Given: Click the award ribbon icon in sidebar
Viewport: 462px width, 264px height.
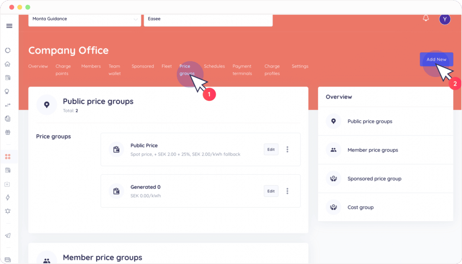Looking at the screenshot, I should 7,91.
